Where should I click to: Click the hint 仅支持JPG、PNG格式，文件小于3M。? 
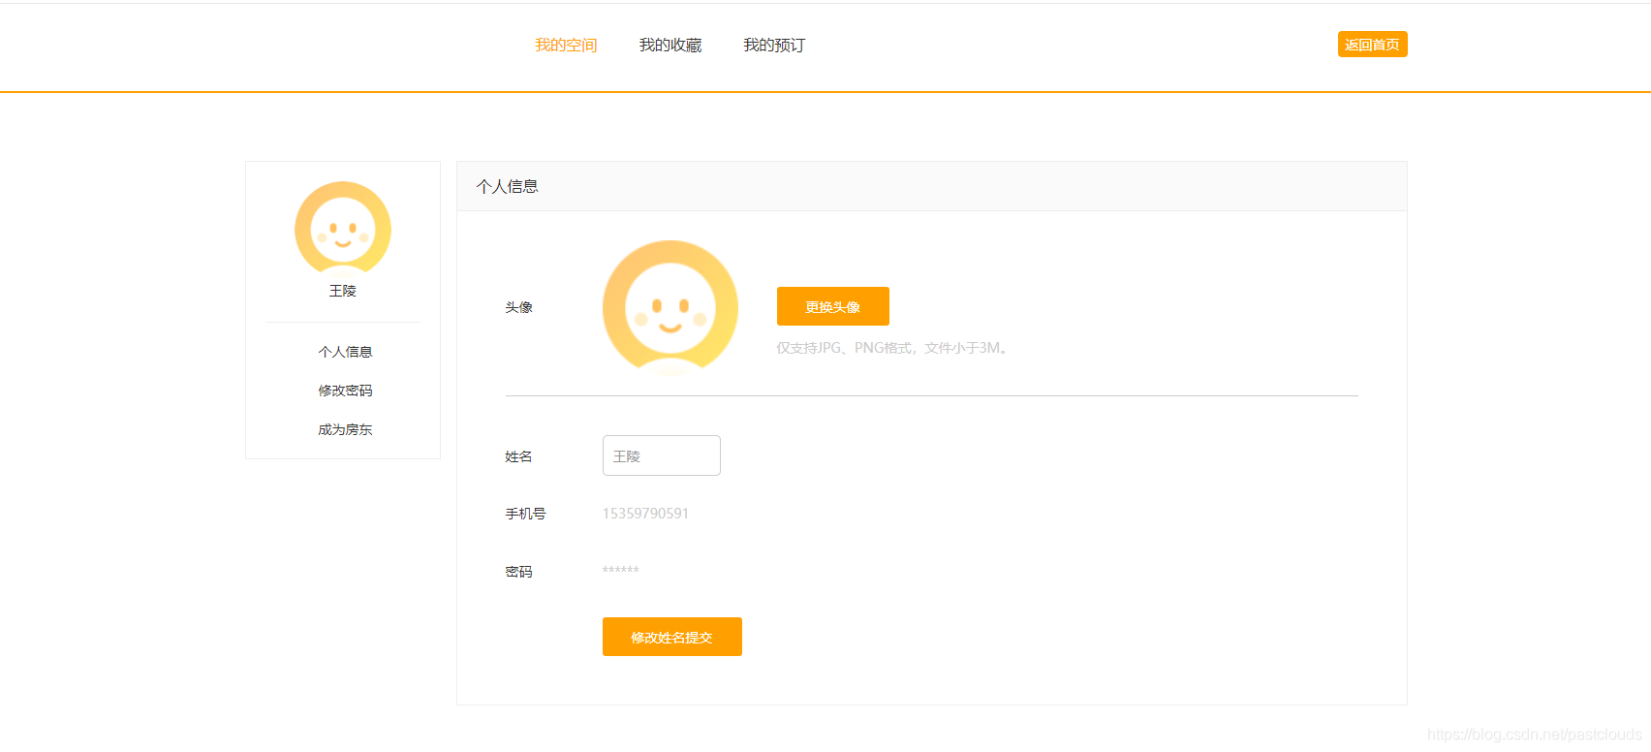click(x=892, y=348)
